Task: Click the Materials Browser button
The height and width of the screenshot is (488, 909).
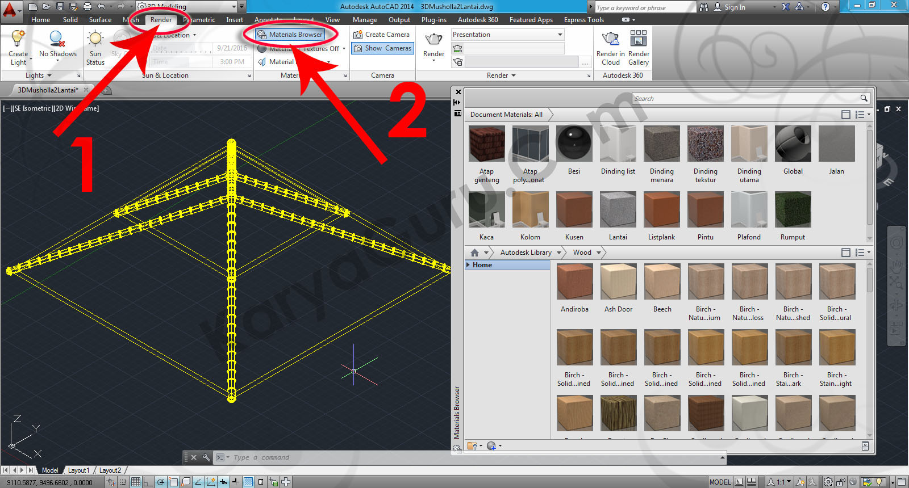Action: click(x=290, y=35)
